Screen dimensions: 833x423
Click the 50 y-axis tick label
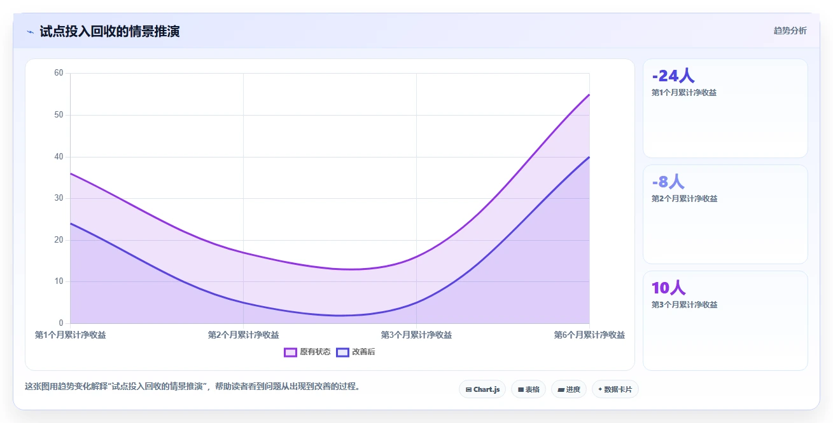coord(59,115)
